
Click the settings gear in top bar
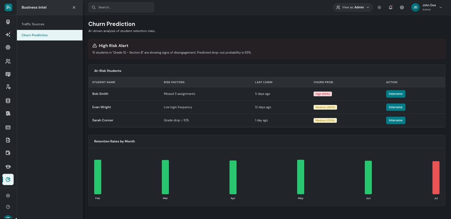point(402,7)
